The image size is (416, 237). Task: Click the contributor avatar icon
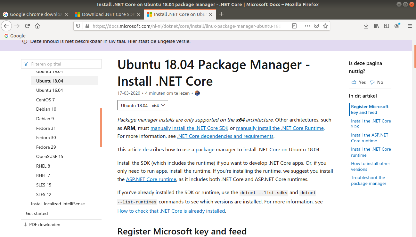[x=197, y=93]
